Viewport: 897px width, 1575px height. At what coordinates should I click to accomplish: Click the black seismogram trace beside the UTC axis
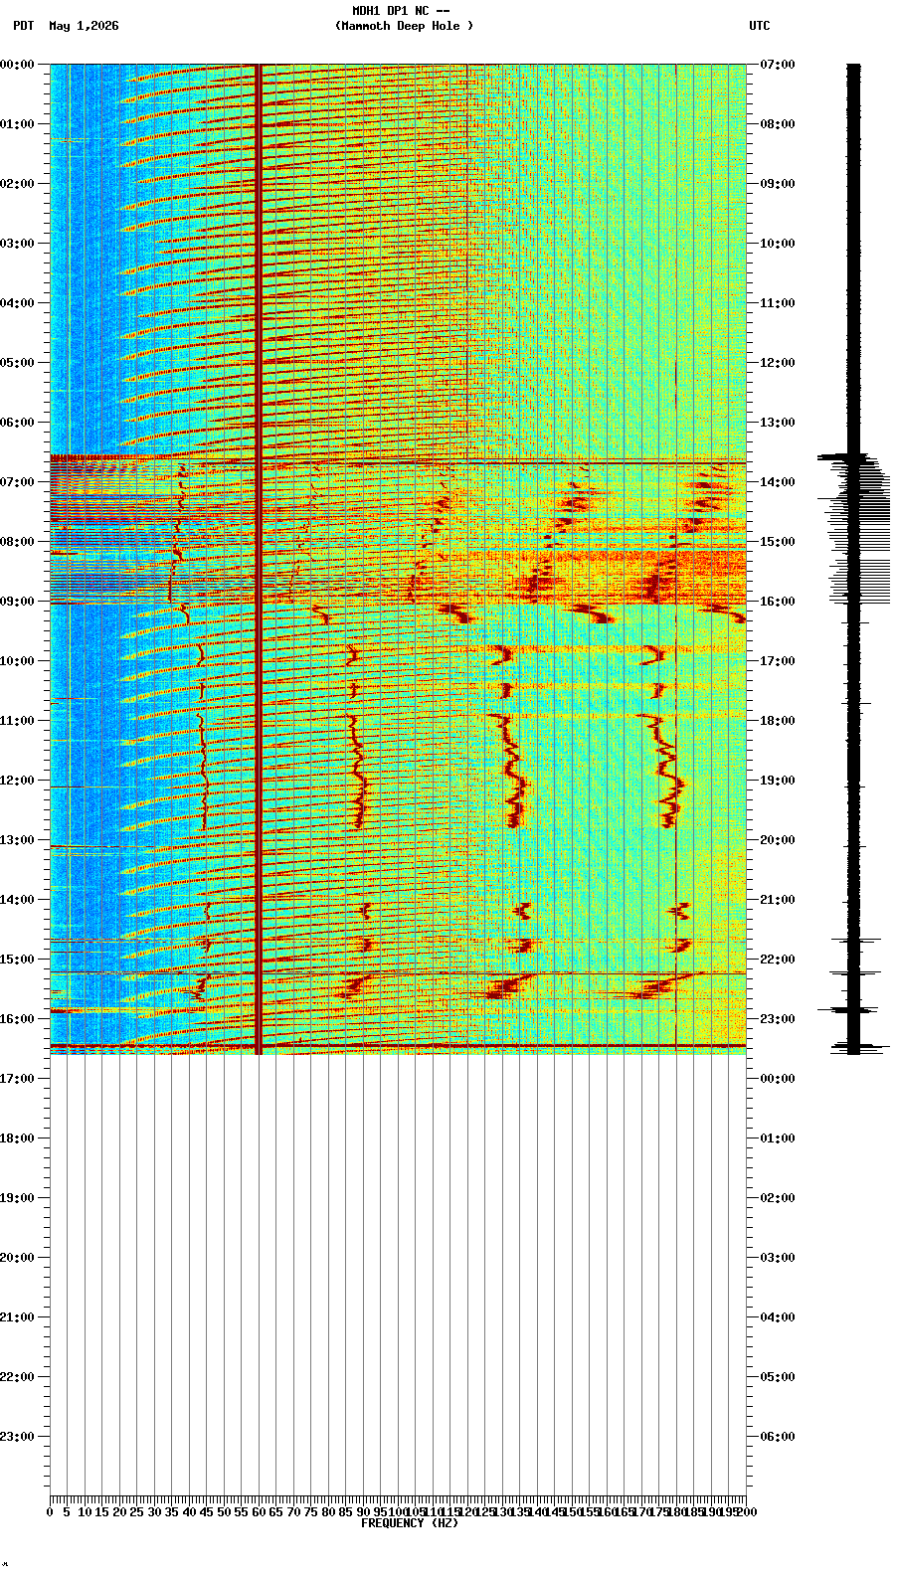coord(853,559)
